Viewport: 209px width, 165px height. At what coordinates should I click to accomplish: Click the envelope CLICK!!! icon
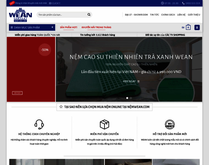click(50, 3)
